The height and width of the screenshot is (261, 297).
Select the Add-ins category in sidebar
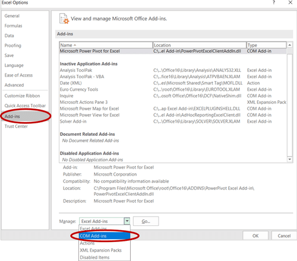25,116
